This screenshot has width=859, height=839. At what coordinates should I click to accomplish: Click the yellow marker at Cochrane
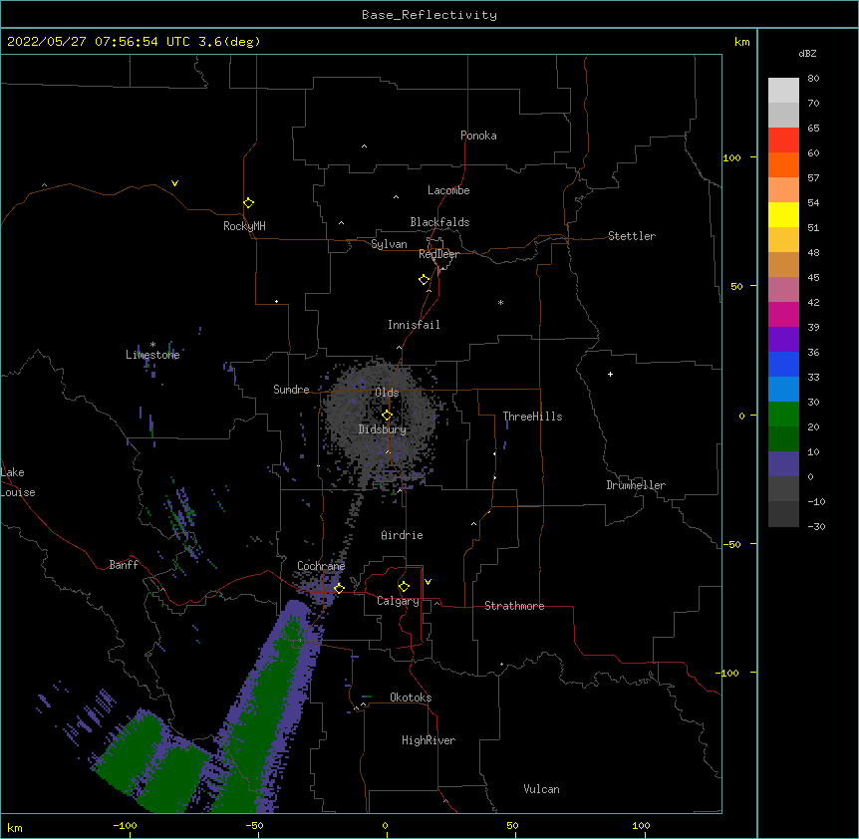tap(339, 588)
